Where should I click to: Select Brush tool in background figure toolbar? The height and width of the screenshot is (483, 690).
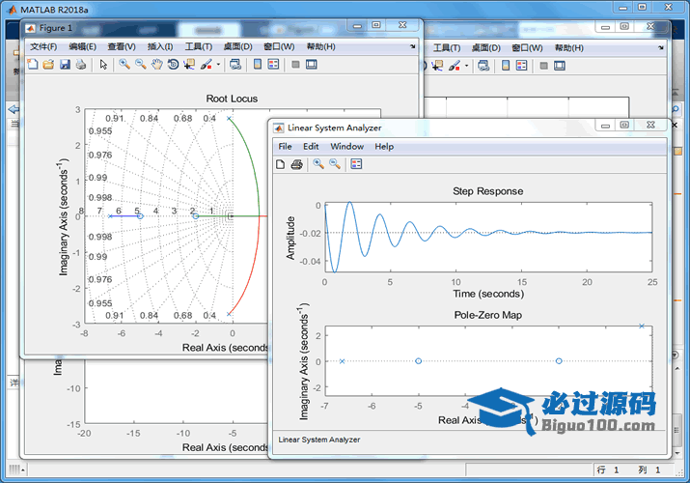(455, 66)
